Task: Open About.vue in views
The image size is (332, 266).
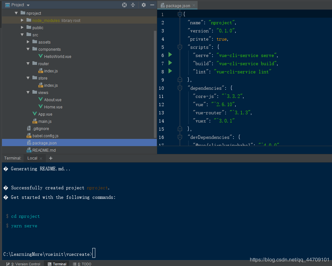Action: [50, 100]
